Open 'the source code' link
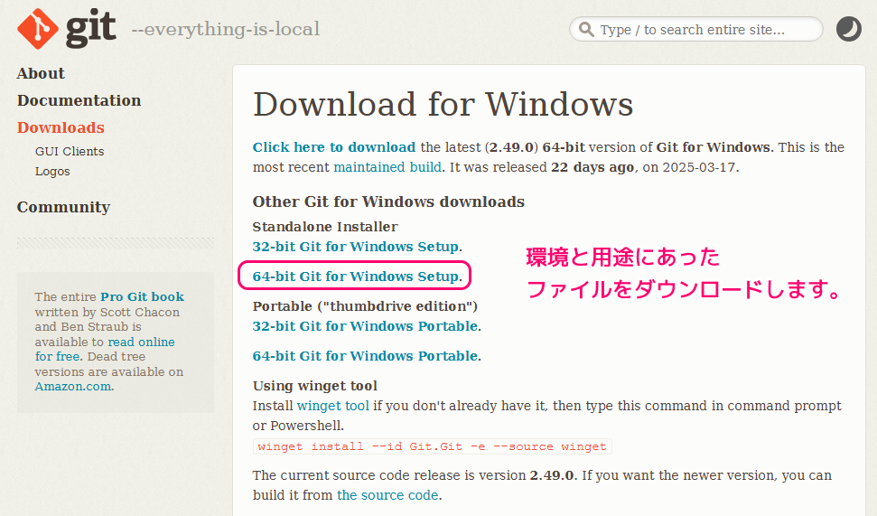Viewport: 877px width, 516px height. [x=387, y=495]
